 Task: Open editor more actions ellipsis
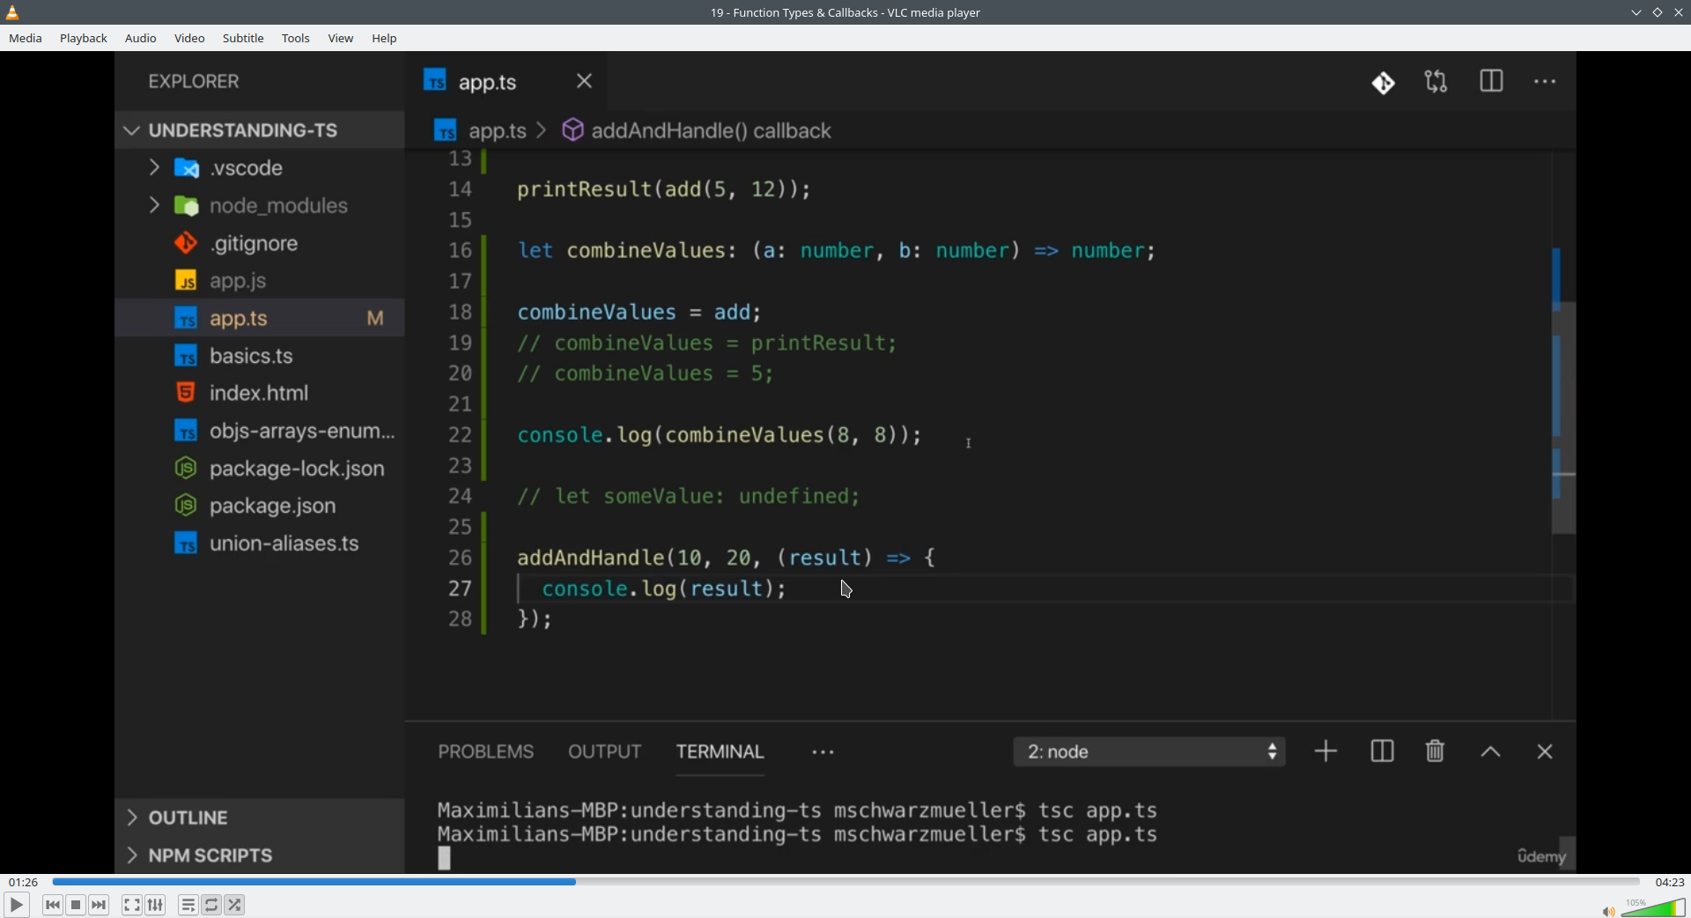click(x=1546, y=82)
